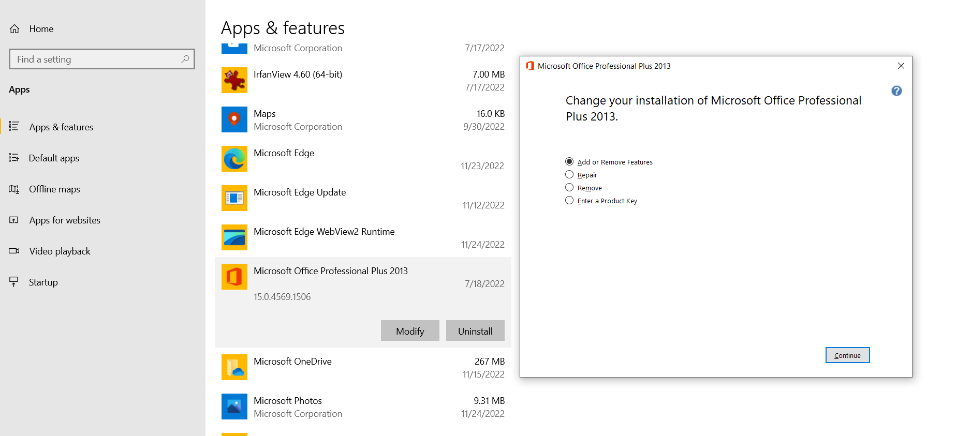Click the Office version number 15.0.4569.1506

click(282, 297)
